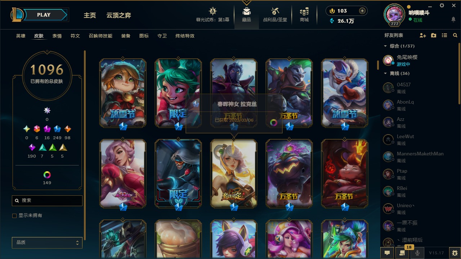Search the friends list via magnifier icon

tap(455, 35)
